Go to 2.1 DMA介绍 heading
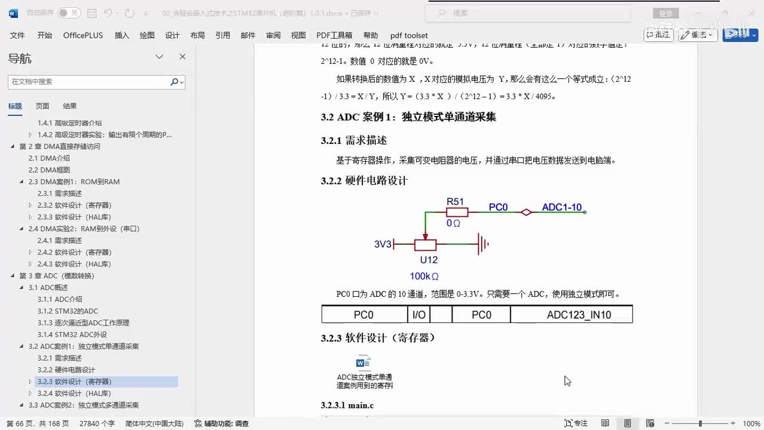The height and width of the screenshot is (430, 764). point(49,158)
